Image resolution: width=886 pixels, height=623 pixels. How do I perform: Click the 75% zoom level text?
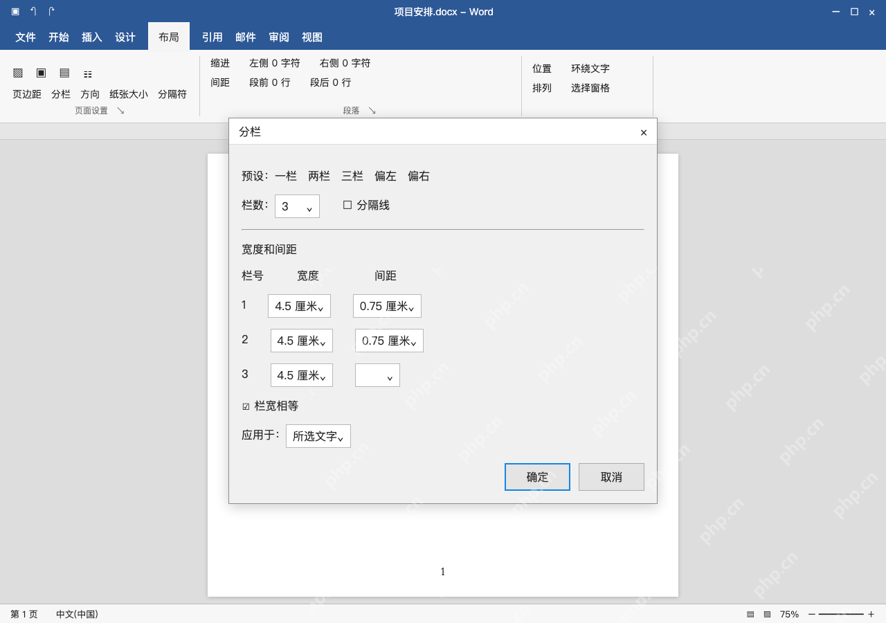(789, 614)
